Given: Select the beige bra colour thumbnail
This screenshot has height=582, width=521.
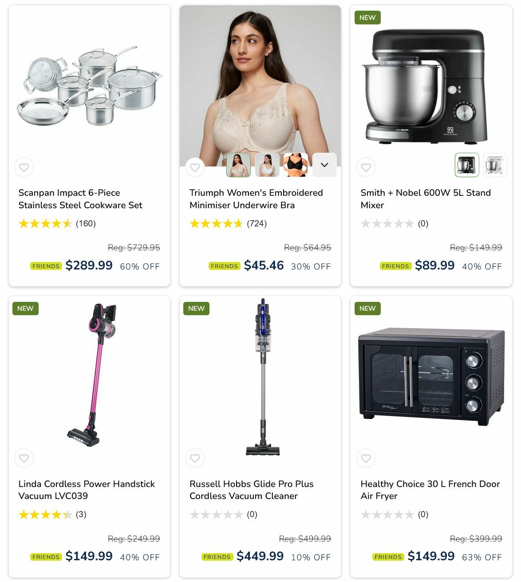Looking at the screenshot, I should (x=239, y=165).
